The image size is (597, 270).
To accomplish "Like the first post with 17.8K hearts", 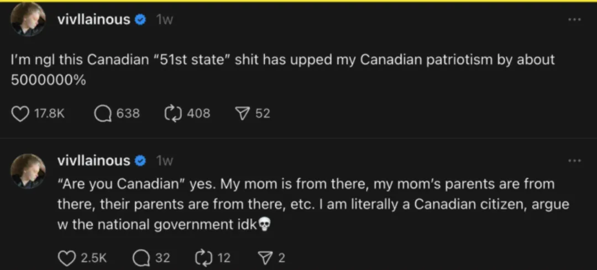I will [x=20, y=114].
